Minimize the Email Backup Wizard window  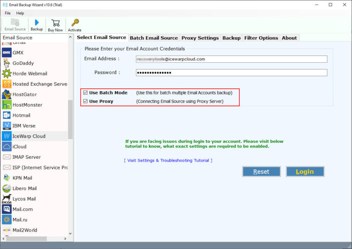tap(317, 5)
